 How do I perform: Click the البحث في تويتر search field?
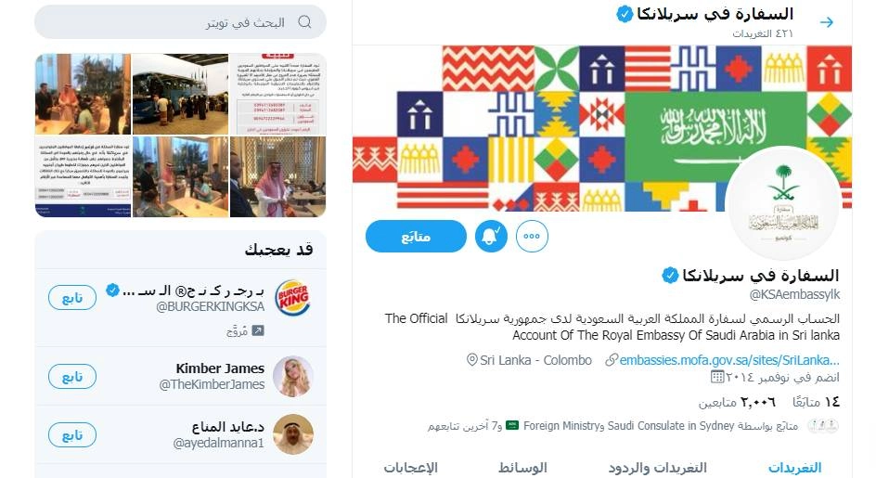click(180, 22)
